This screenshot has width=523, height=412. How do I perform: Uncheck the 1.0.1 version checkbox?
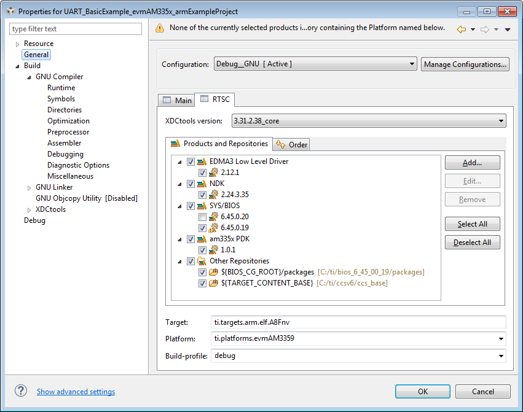click(x=202, y=250)
